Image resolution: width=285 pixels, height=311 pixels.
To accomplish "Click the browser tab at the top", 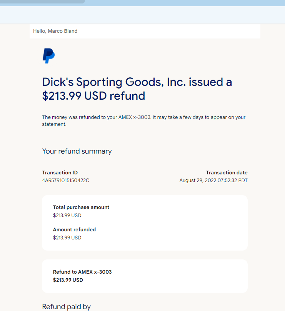I will coord(42,2).
